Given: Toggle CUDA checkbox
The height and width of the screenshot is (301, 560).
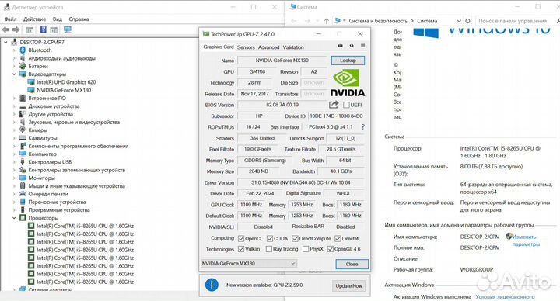Looking at the screenshot, I should point(270,239).
